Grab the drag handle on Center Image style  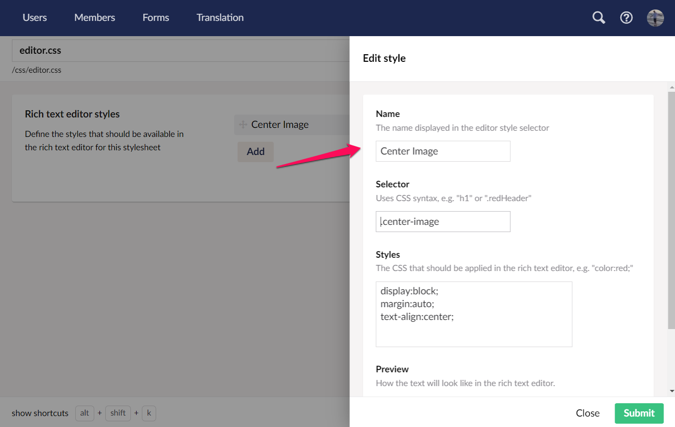[244, 124]
